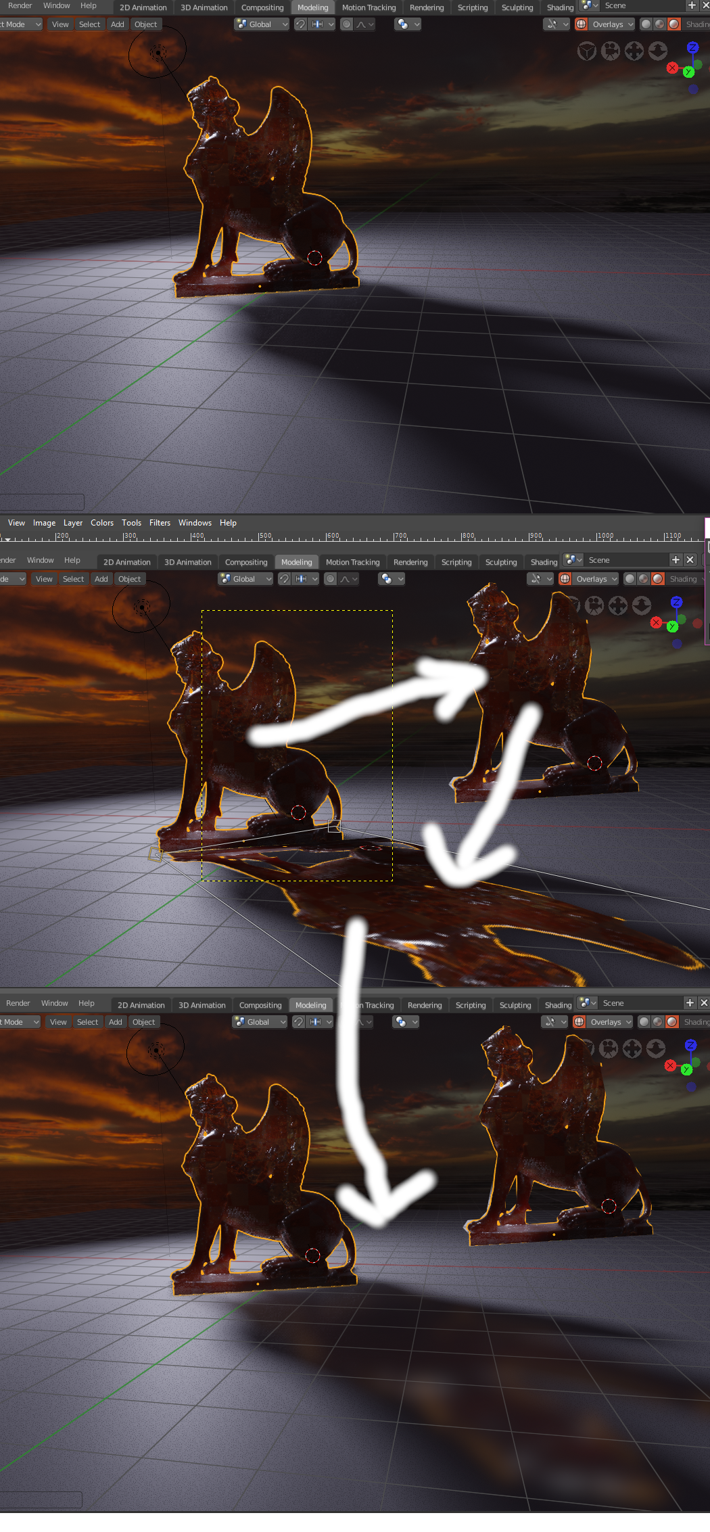The image size is (710, 1532).
Task: Switch to Scripting tab in middle Blender capture
Action: pos(456,562)
